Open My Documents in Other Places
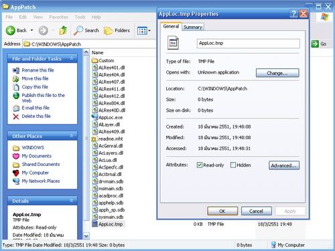This screenshot has height=251, width=335. click(x=37, y=156)
